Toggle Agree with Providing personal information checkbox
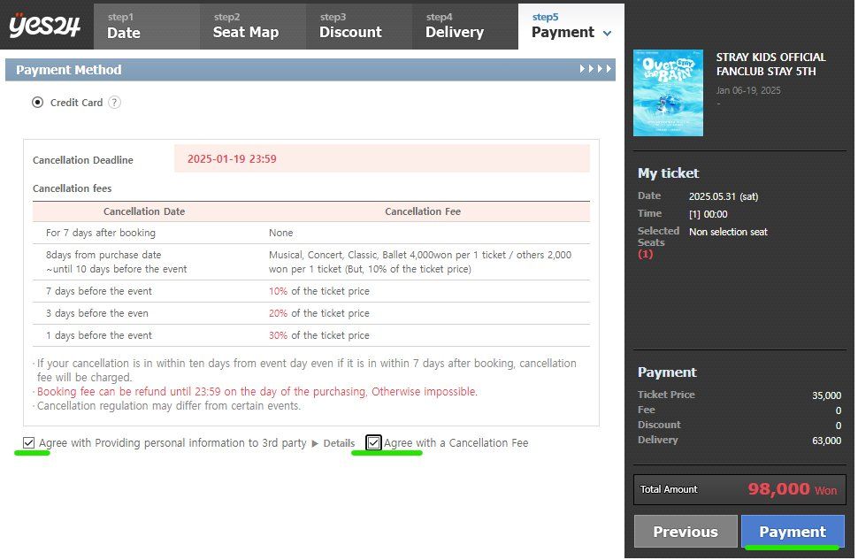This screenshot has width=858, height=560. click(x=29, y=442)
